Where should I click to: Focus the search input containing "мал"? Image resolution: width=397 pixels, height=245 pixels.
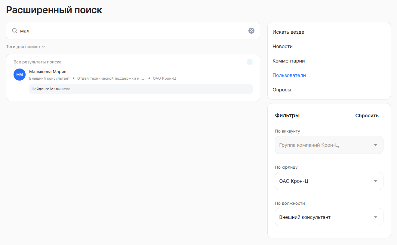click(x=132, y=31)
